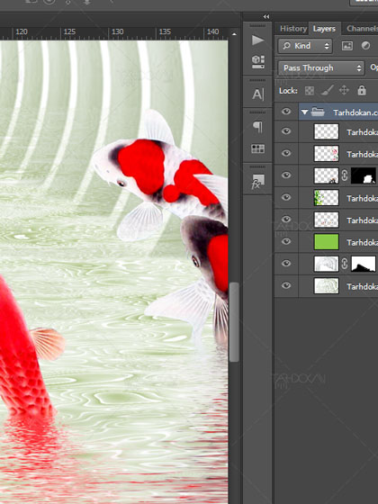Hide the bottom background layer
The width and height of the screenshot is (378, 504).
pyautogui.click(x=286, y=285)
